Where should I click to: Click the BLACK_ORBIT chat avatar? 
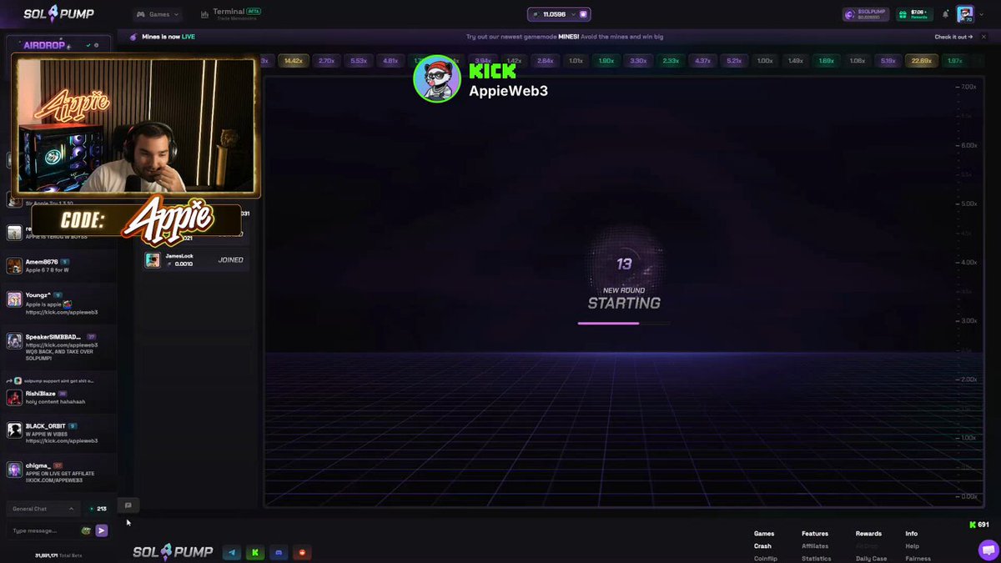click(x=14, y=430)
